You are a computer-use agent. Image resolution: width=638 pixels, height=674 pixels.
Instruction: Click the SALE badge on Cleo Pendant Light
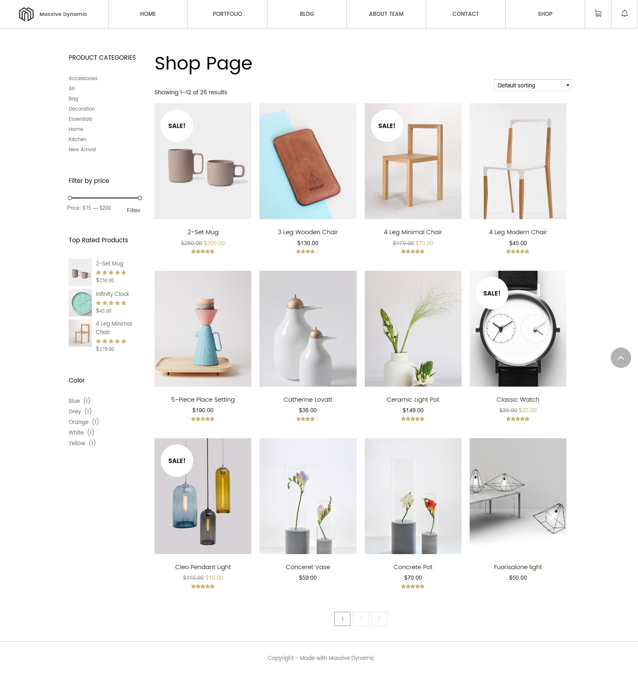pyautogui.click(x=177, y=461)
